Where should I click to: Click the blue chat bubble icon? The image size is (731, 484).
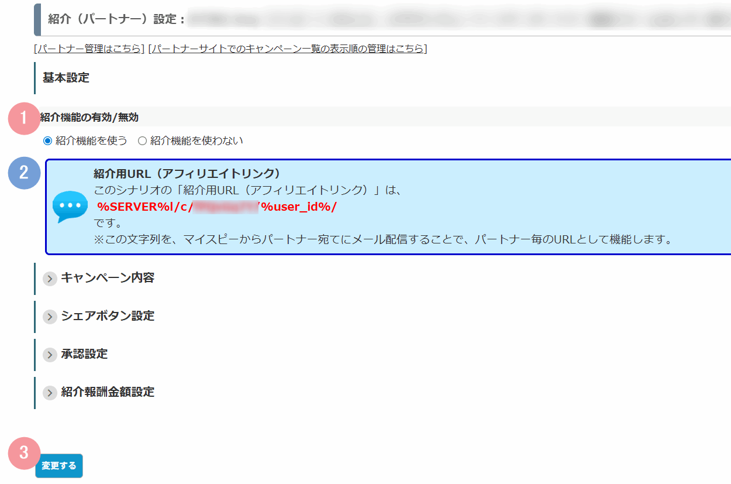coord(70,207)
